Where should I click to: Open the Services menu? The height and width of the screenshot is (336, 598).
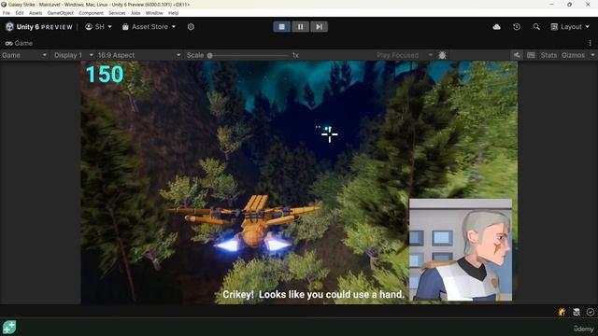117,13
